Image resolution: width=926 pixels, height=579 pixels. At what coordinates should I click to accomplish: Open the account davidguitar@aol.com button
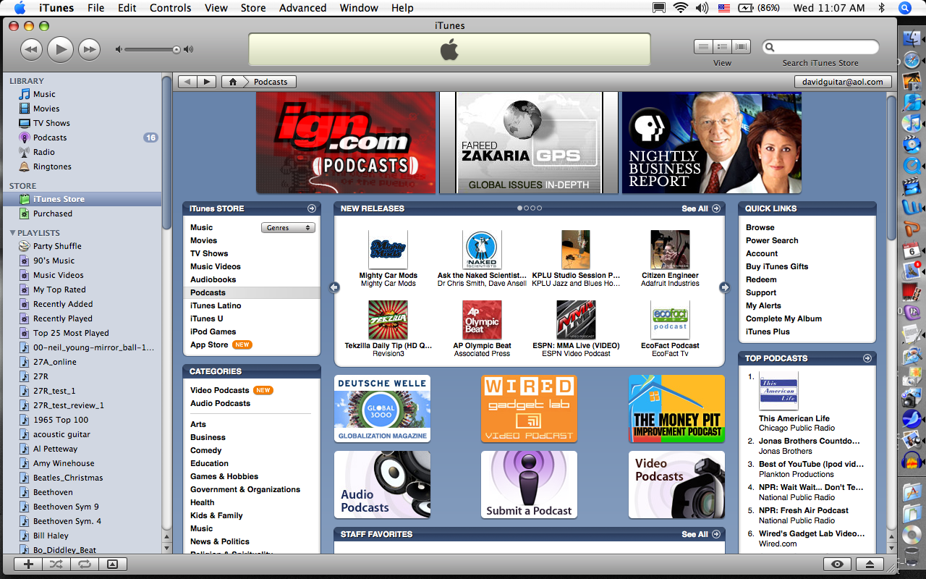(843, 82)
